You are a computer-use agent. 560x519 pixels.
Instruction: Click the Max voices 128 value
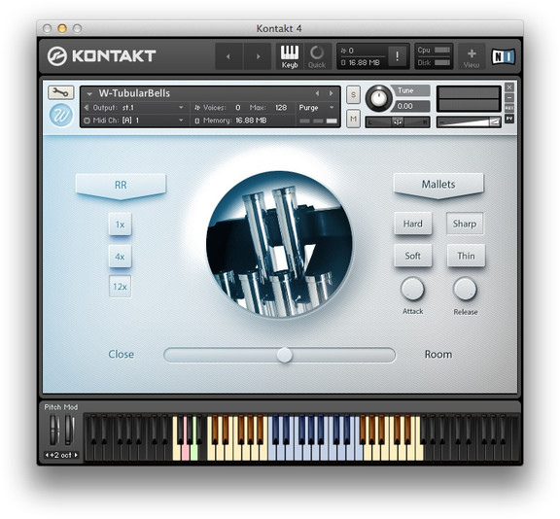(x=281, y=108)
